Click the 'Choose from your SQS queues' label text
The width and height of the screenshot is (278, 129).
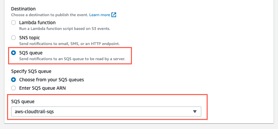coord(51,80)
